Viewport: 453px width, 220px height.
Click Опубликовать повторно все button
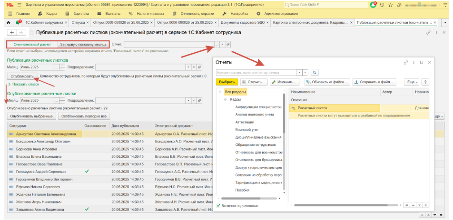click(84, 116)
